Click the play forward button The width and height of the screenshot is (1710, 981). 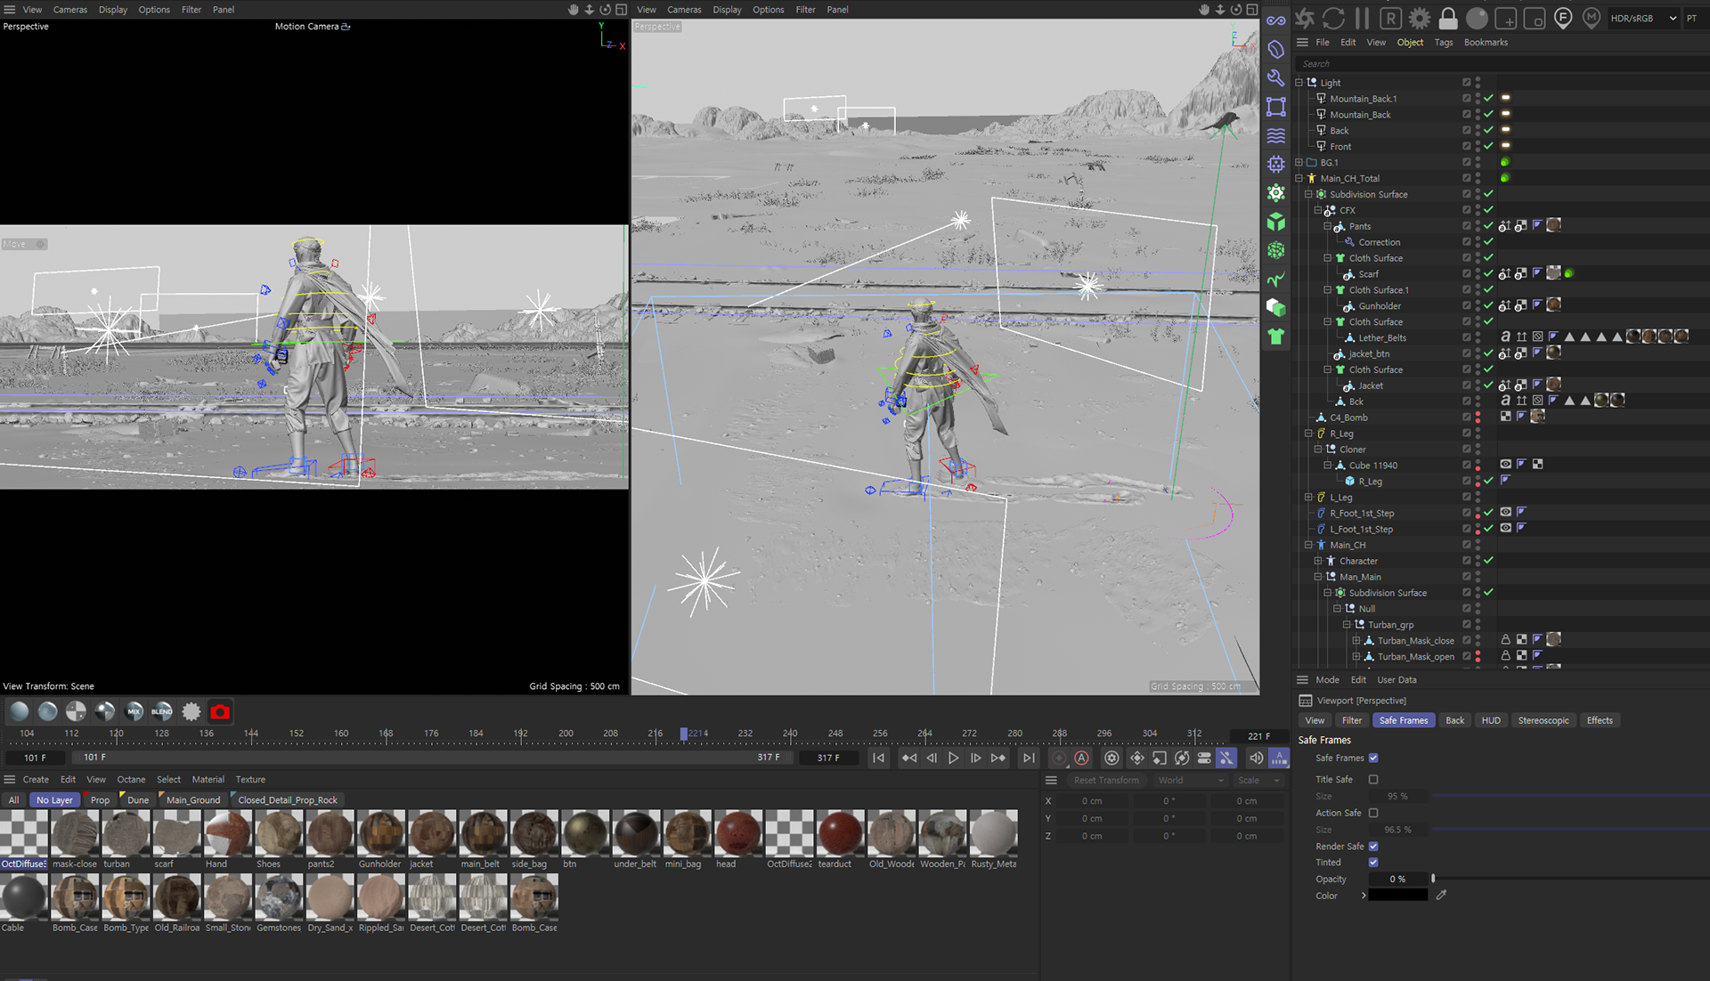[x=953, y=758]
